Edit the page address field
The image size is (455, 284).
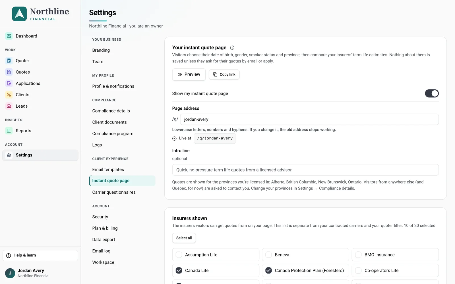click(x=309, y=119)
